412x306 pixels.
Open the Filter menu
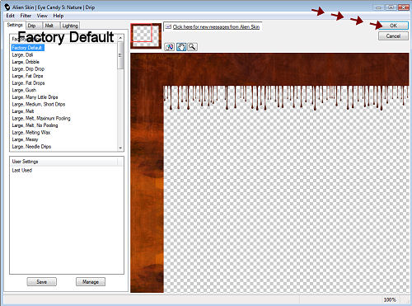[x=26, y=16]
